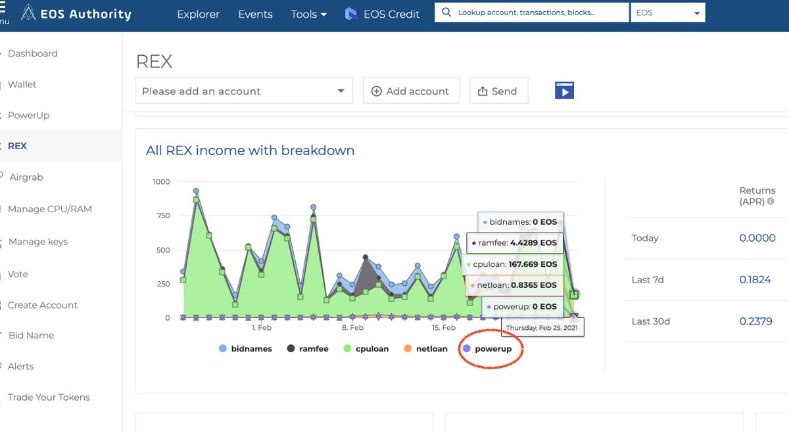
Task: Go to the Vote page
Action: [x=18, y=274]
